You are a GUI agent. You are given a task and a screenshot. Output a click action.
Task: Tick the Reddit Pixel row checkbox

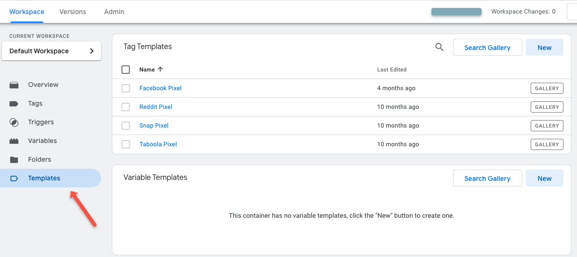click(125, 107)
